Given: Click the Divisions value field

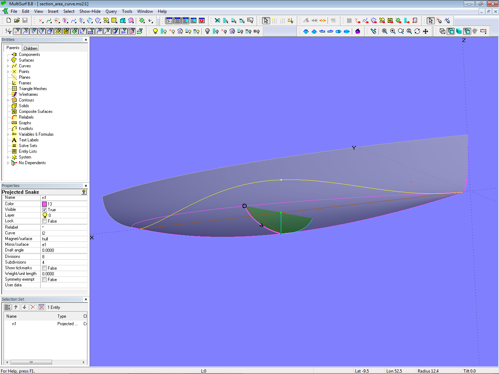Looking at the screenshot, I should pyautogui.click(x=63, y=257).
